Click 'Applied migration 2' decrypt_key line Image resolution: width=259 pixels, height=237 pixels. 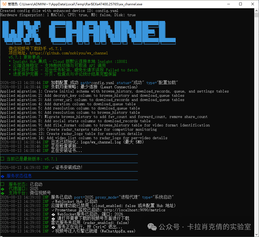92,95
